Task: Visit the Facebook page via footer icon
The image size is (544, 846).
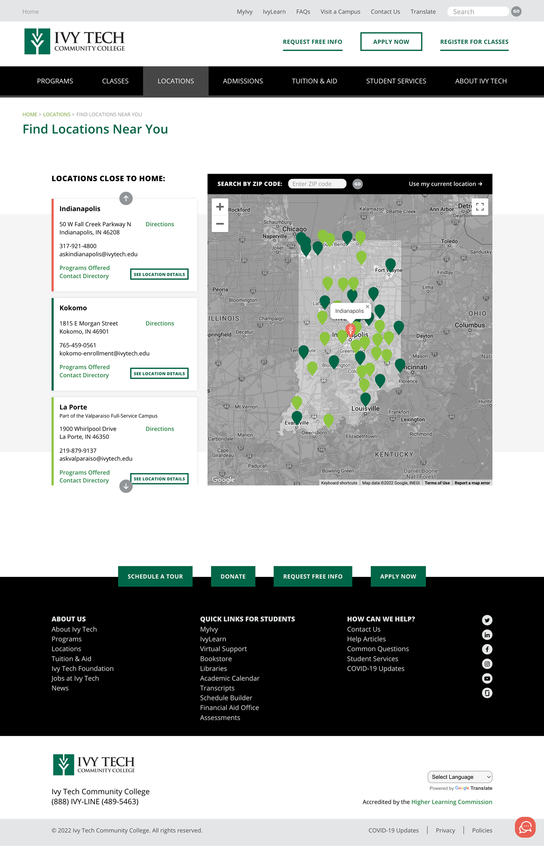Action: pos(487,649)
